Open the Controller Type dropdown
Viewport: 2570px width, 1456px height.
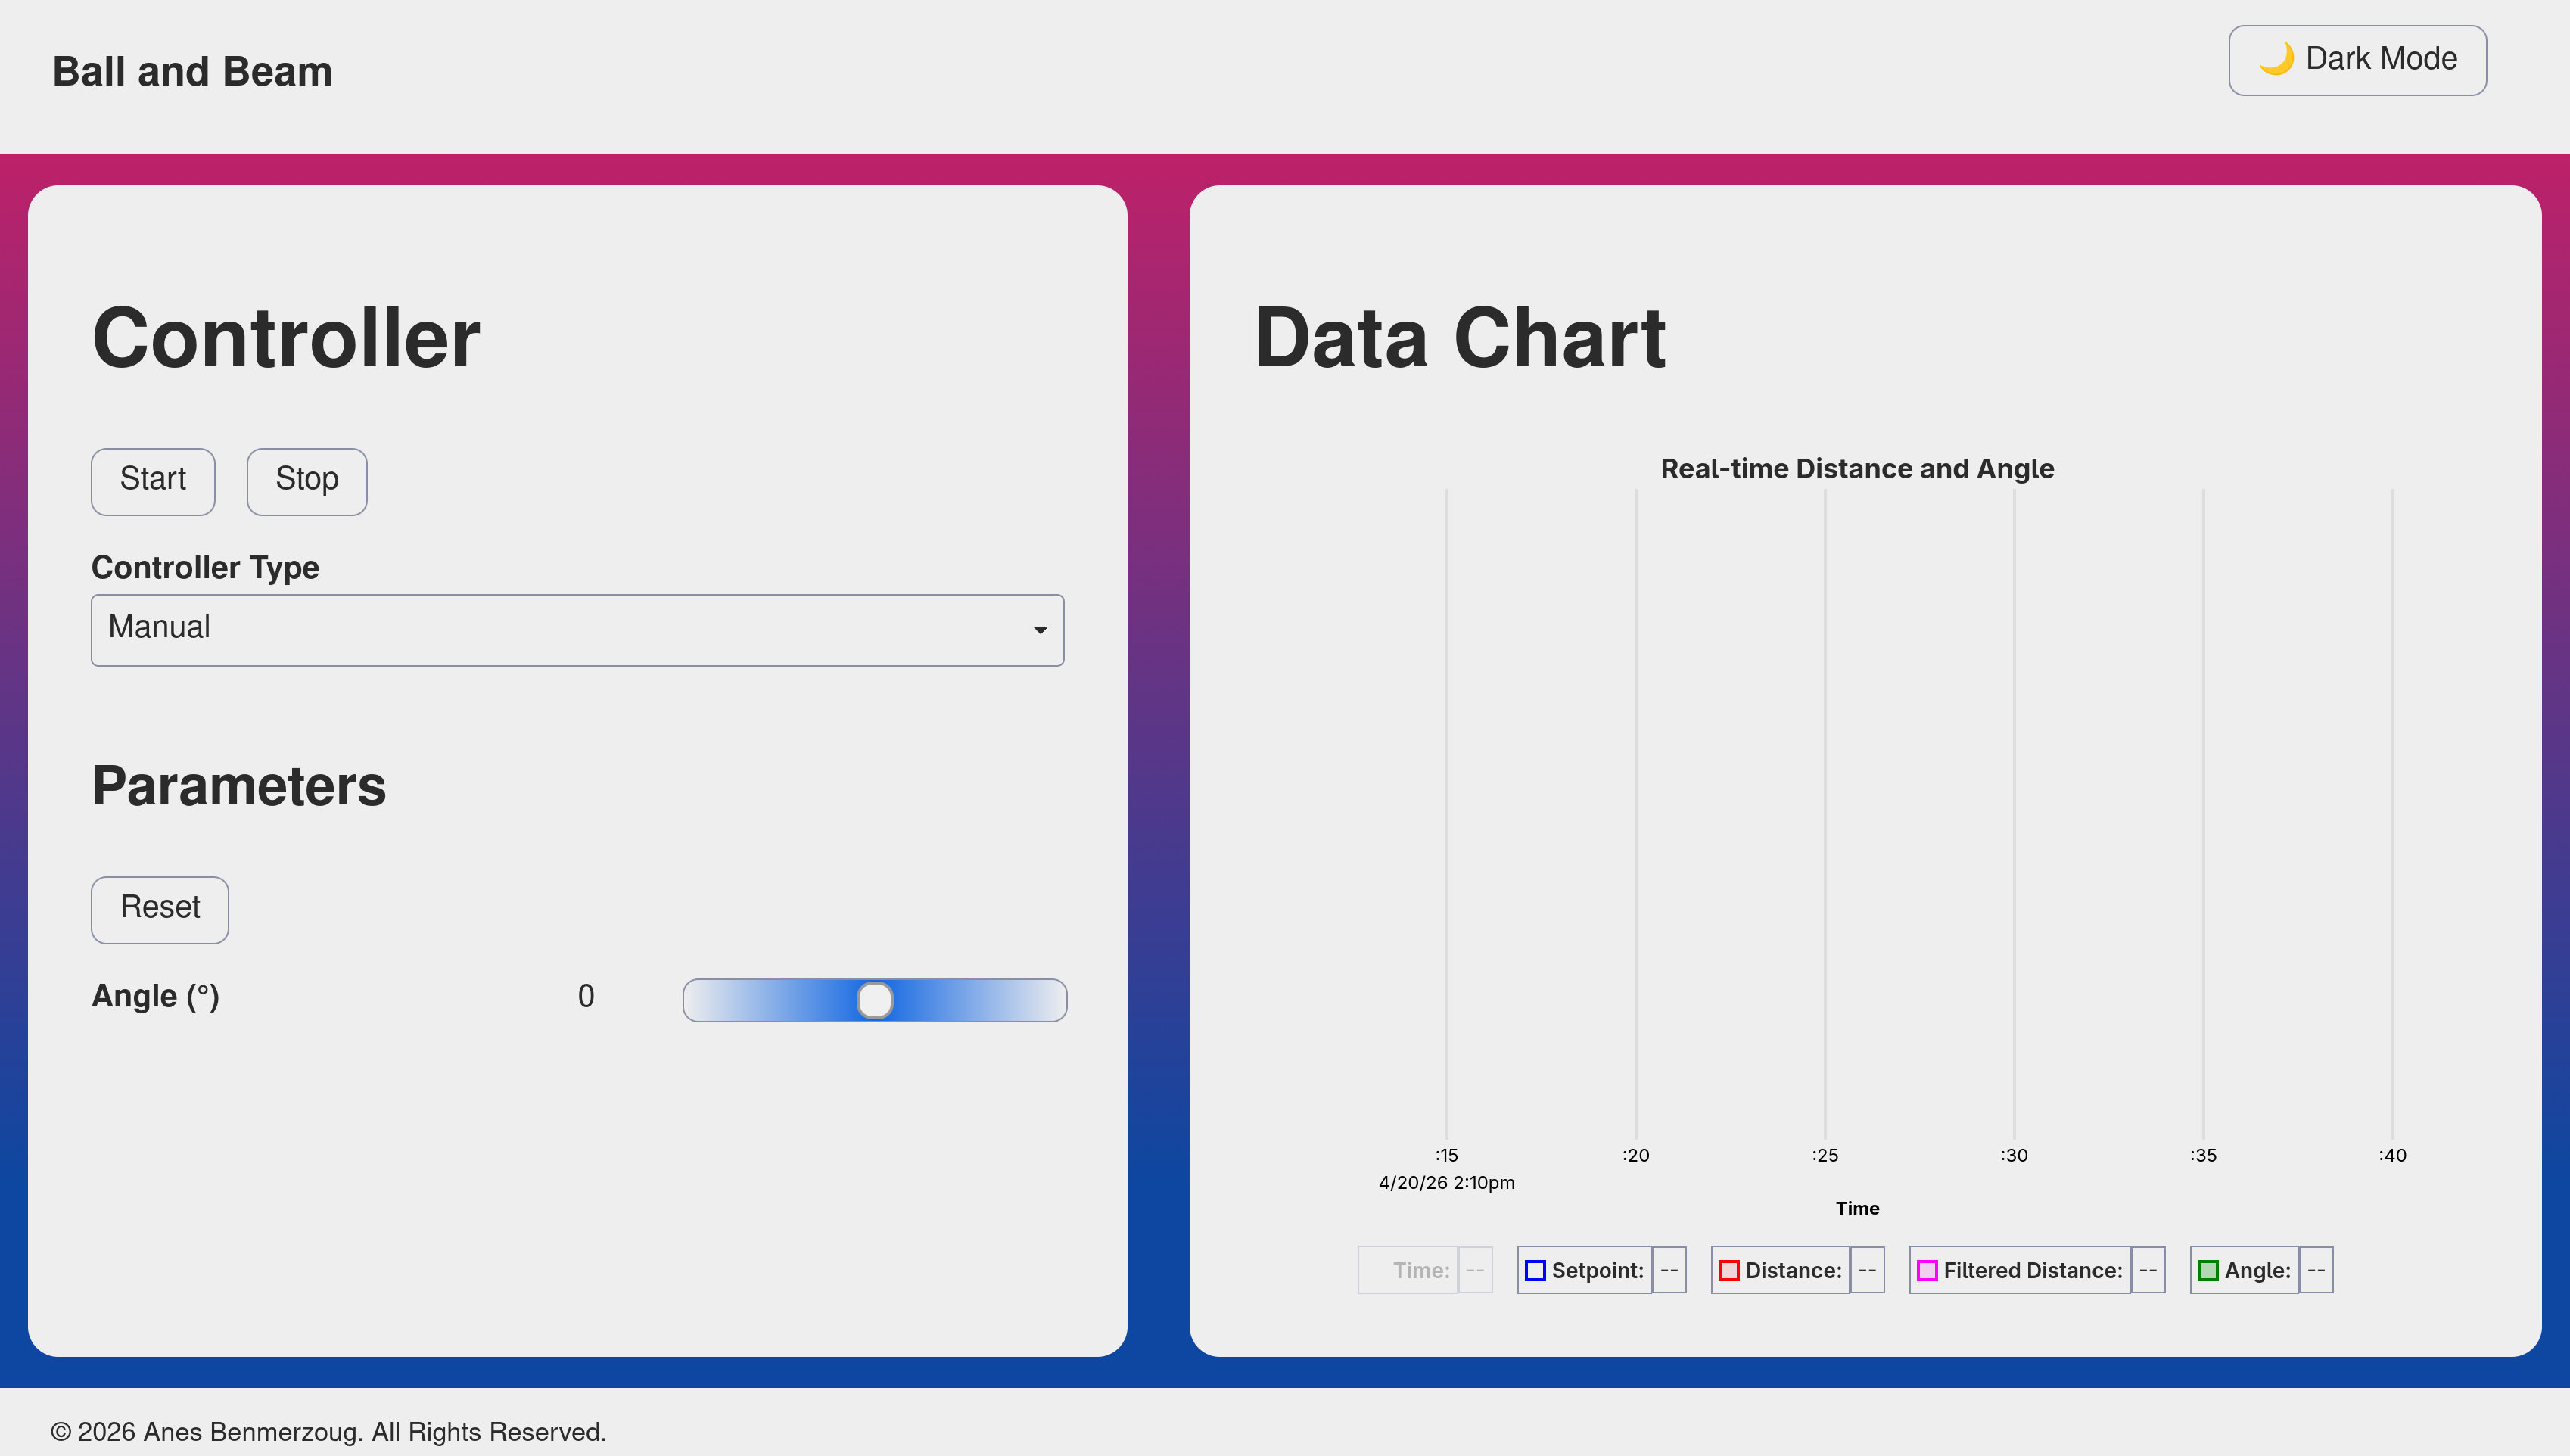click(x=577, y=630)
